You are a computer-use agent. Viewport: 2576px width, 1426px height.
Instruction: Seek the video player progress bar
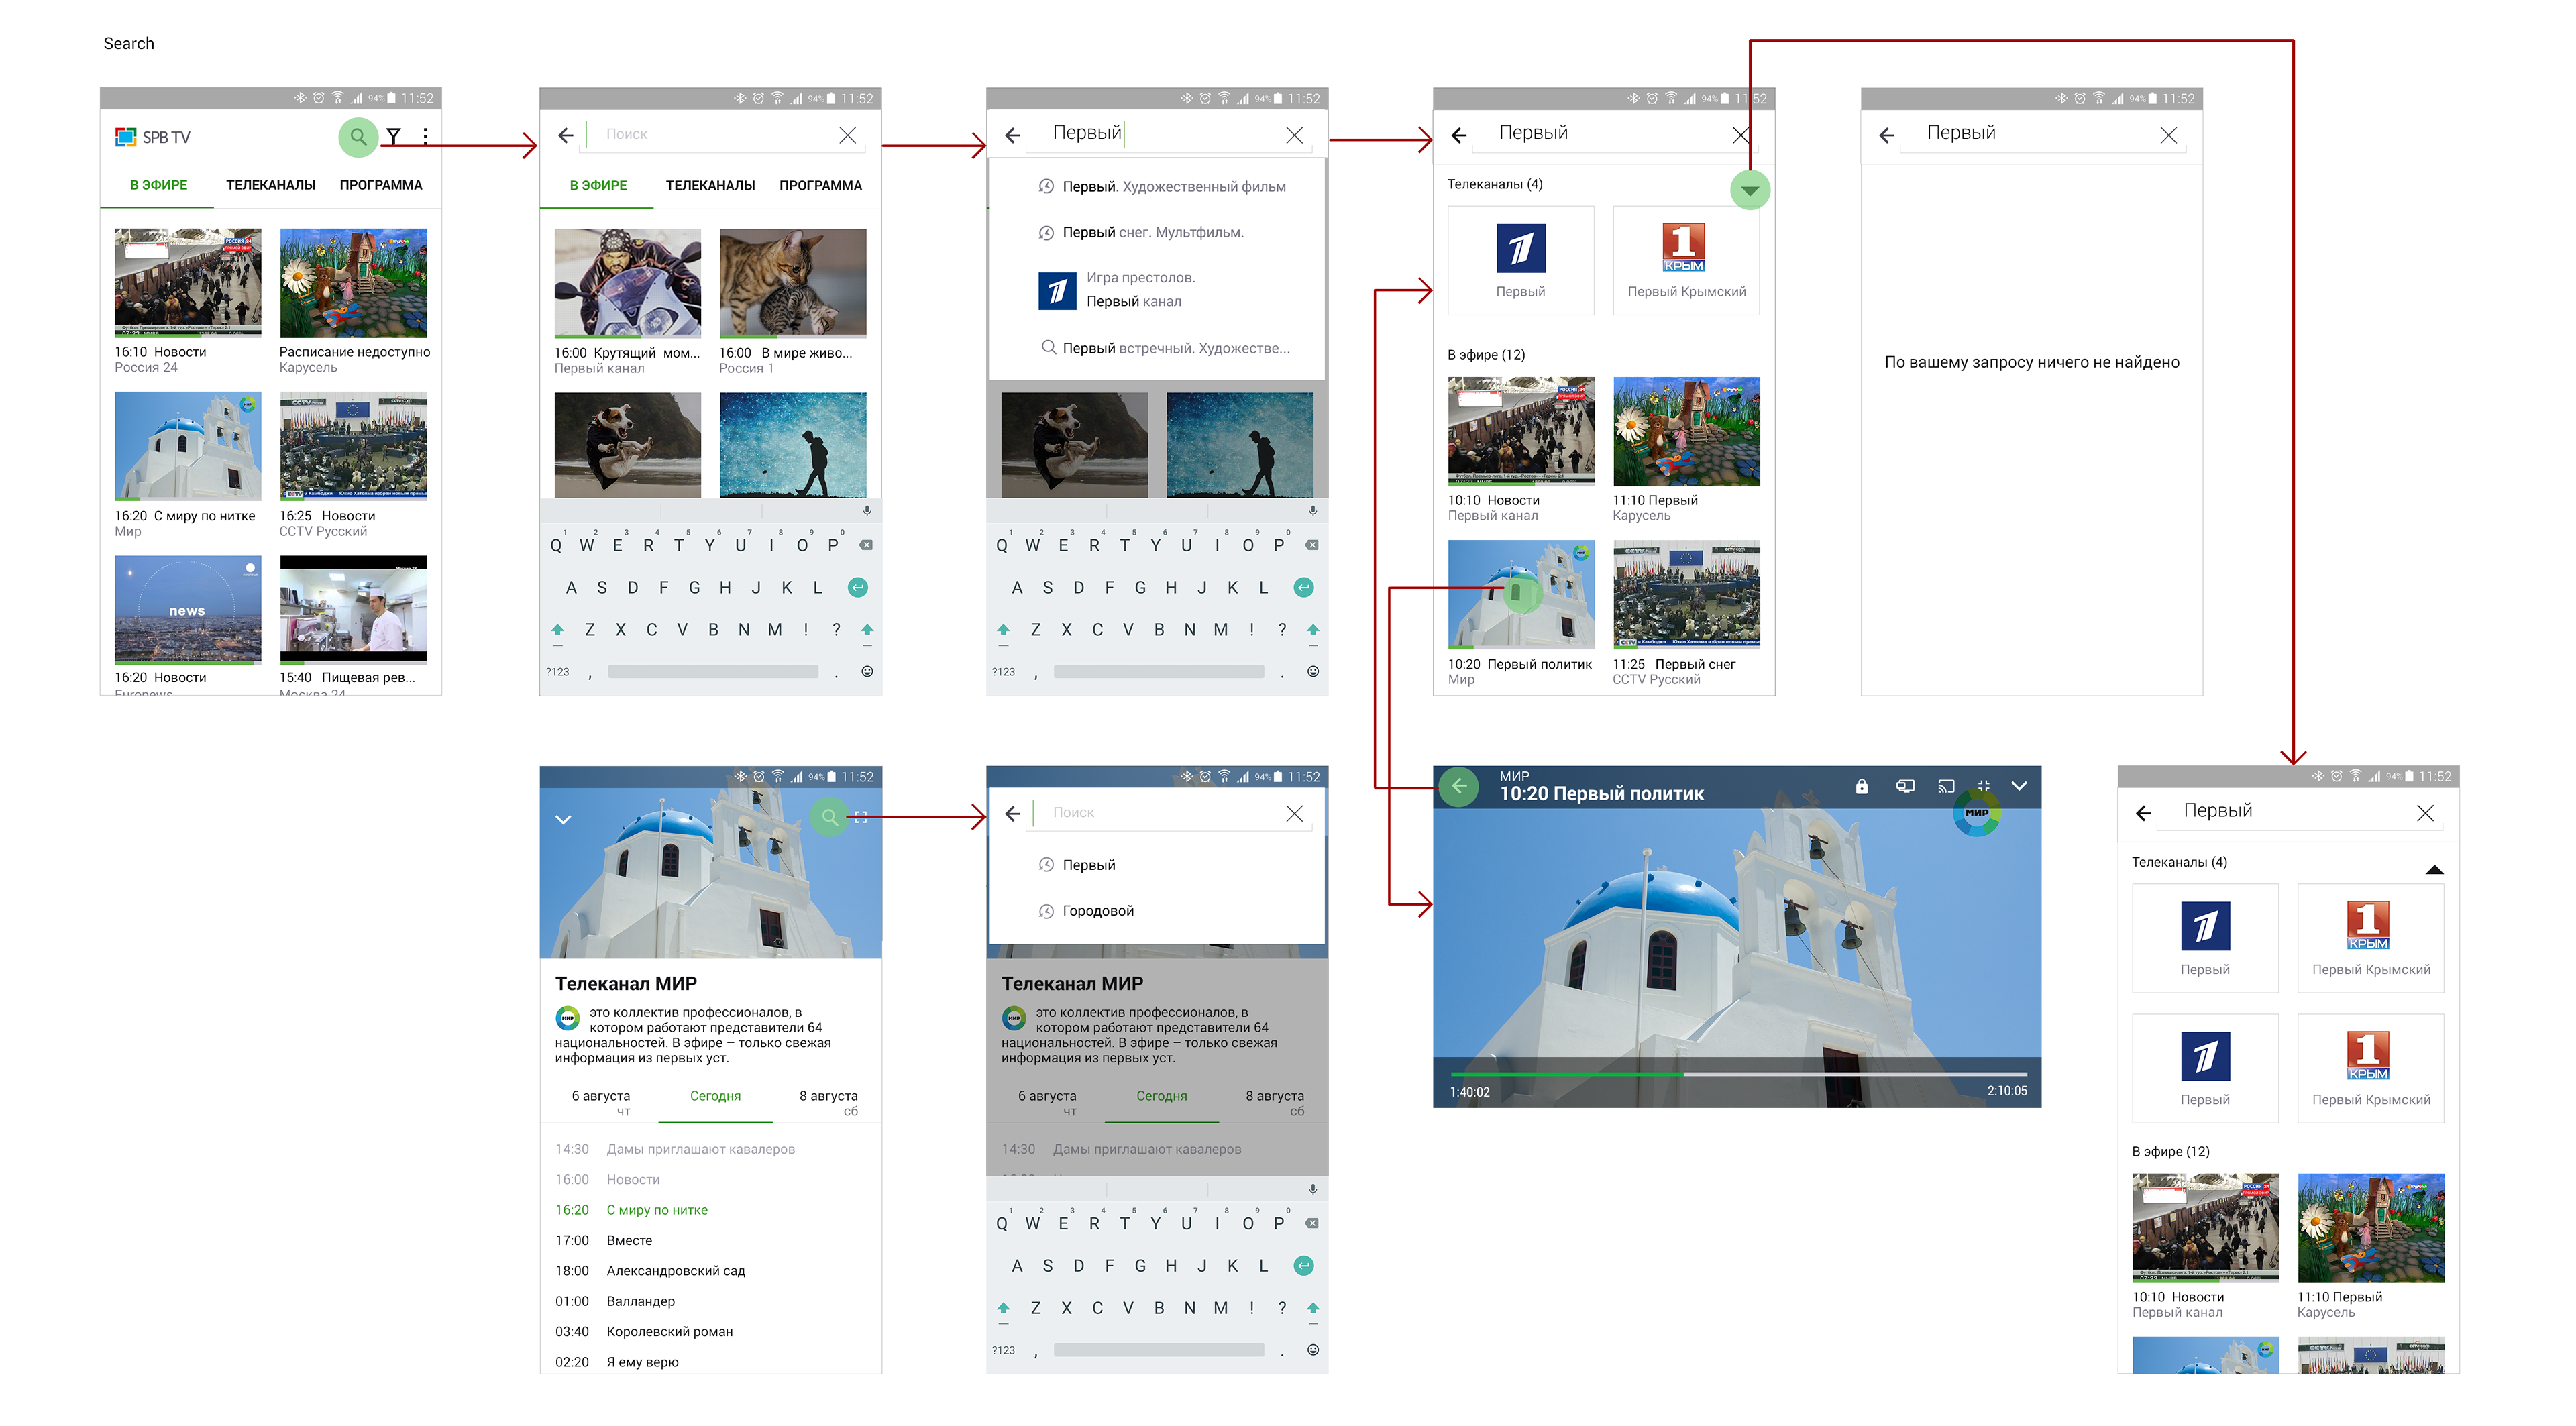click(1736, 1074)
